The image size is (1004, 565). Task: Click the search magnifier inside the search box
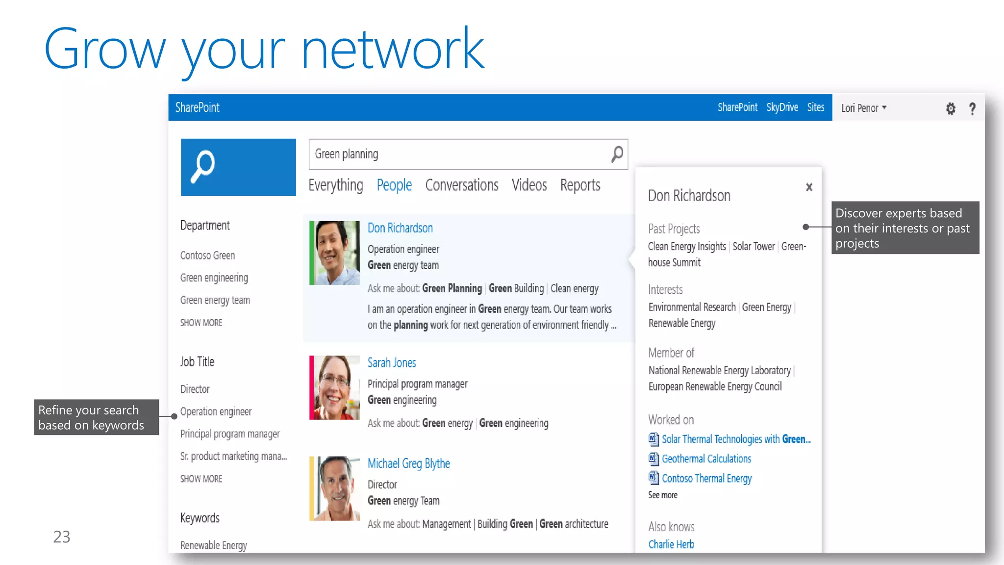pyautogui.click(x=617, y=154)
